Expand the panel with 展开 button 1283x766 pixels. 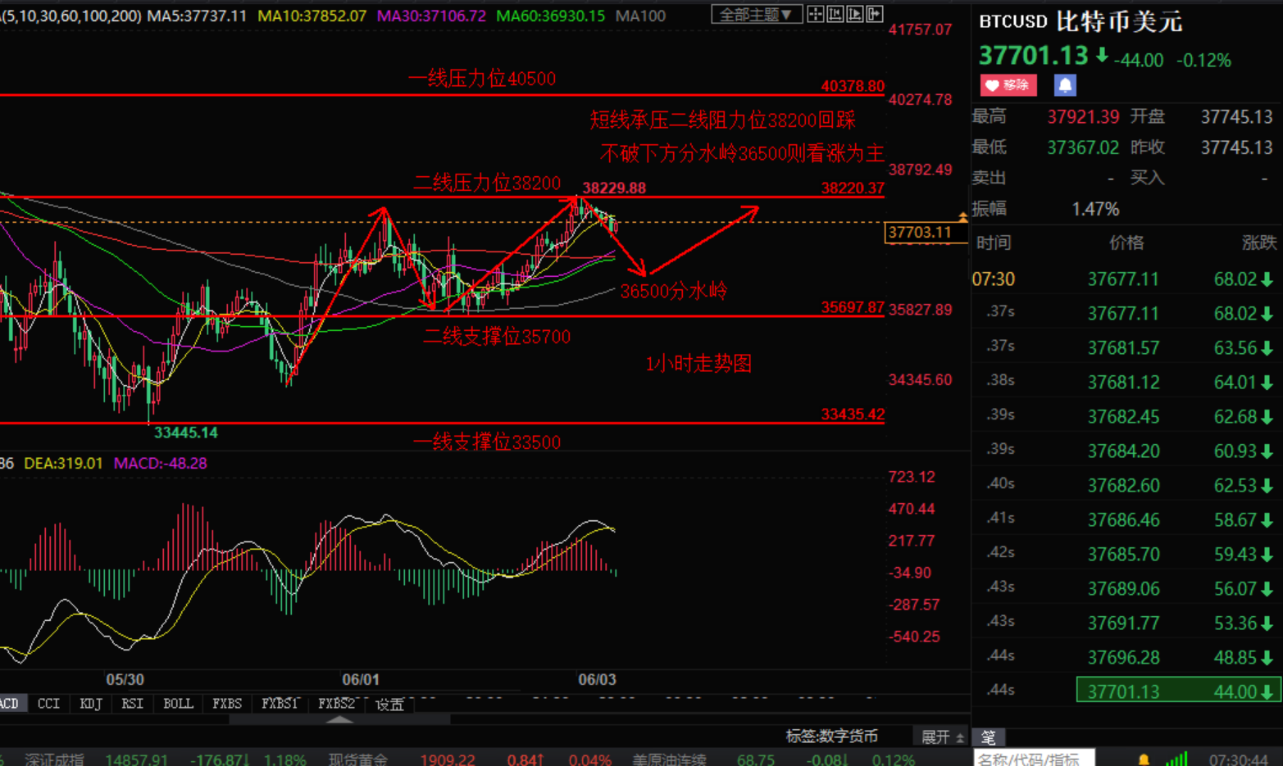coord(942,737)
